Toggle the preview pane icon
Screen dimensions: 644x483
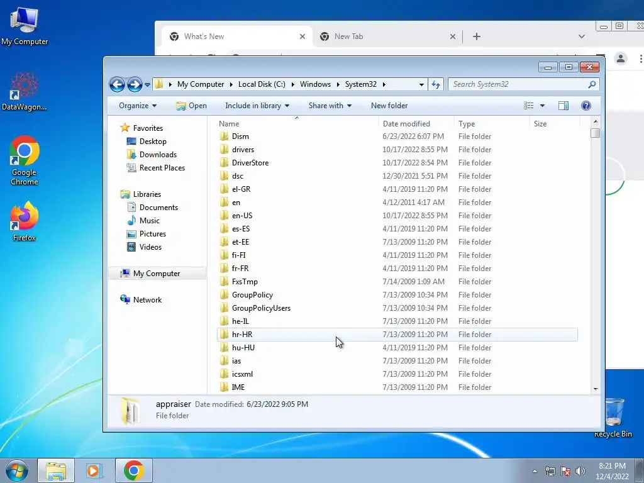[x=563, y=106]
